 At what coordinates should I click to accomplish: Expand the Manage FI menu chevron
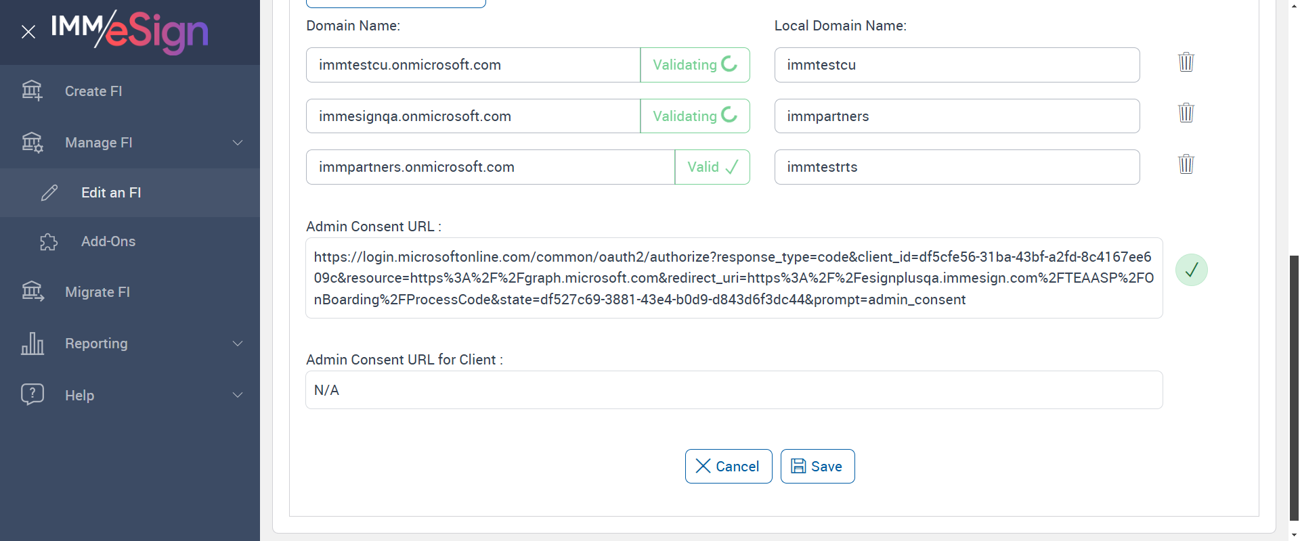238,143
